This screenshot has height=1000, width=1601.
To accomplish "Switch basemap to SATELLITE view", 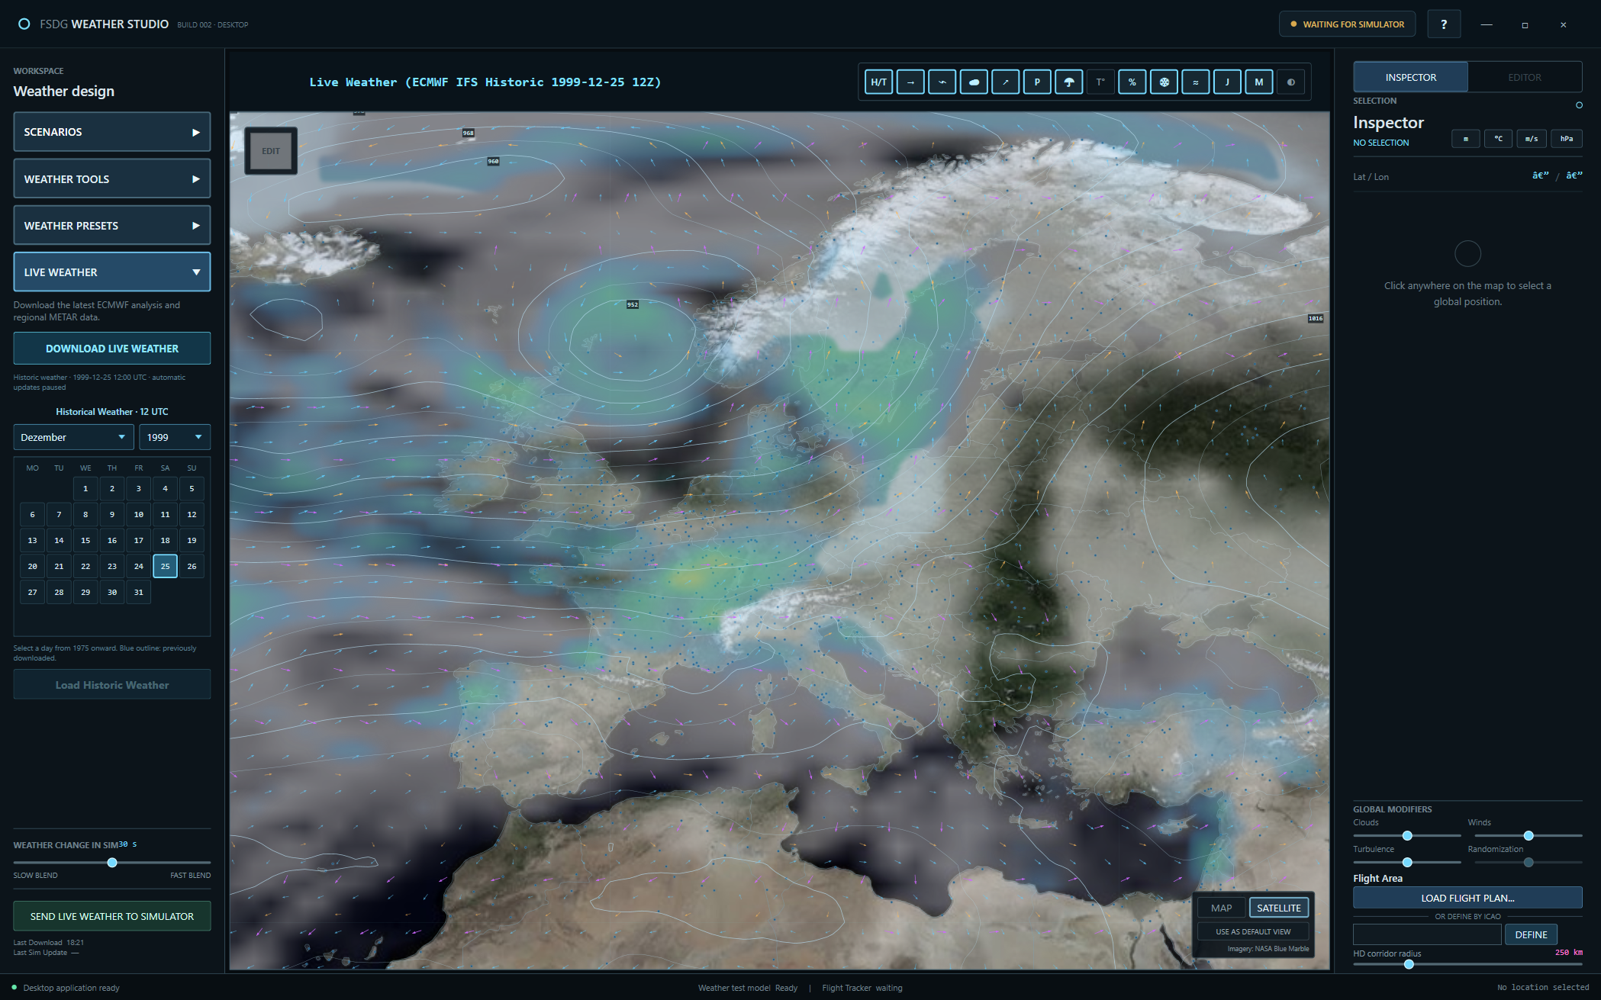I will [1279, 908].
